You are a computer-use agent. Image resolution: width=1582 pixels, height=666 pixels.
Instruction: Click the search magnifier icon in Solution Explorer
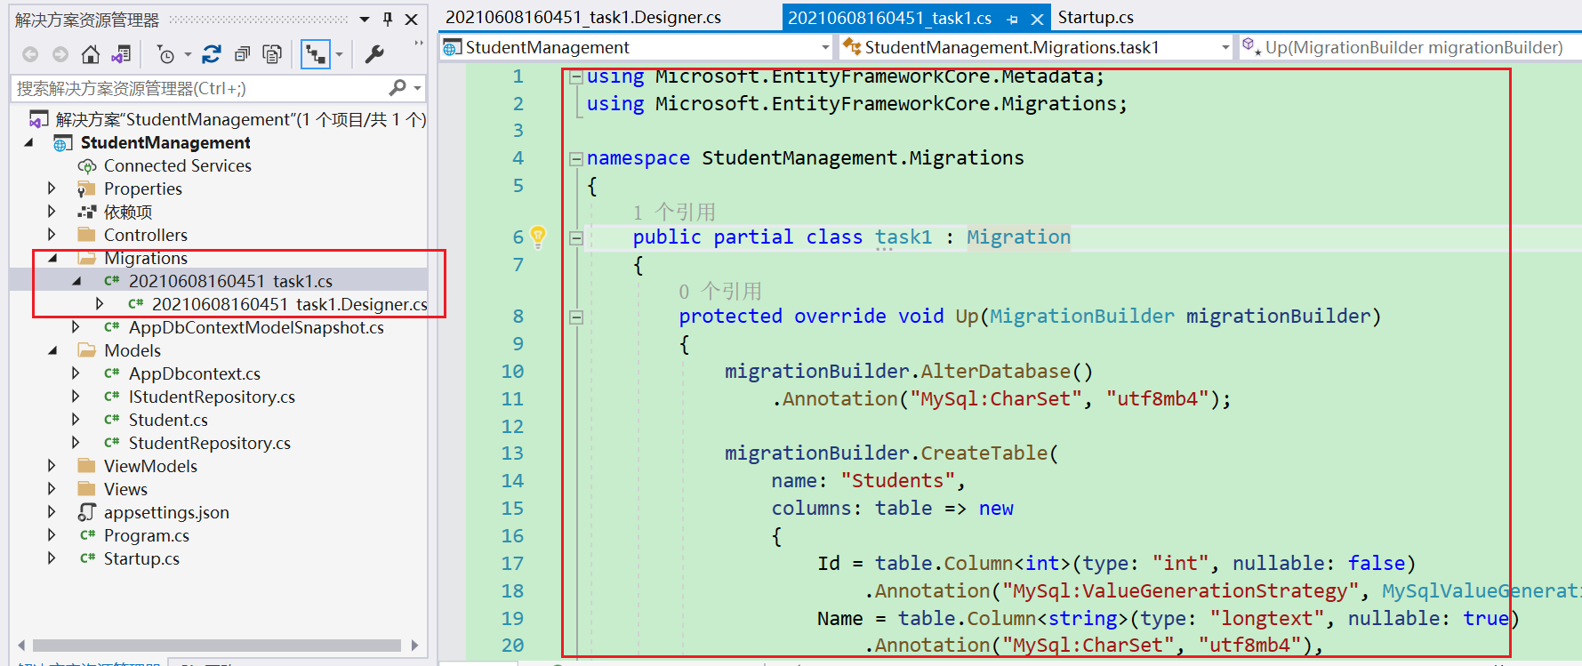397,87
